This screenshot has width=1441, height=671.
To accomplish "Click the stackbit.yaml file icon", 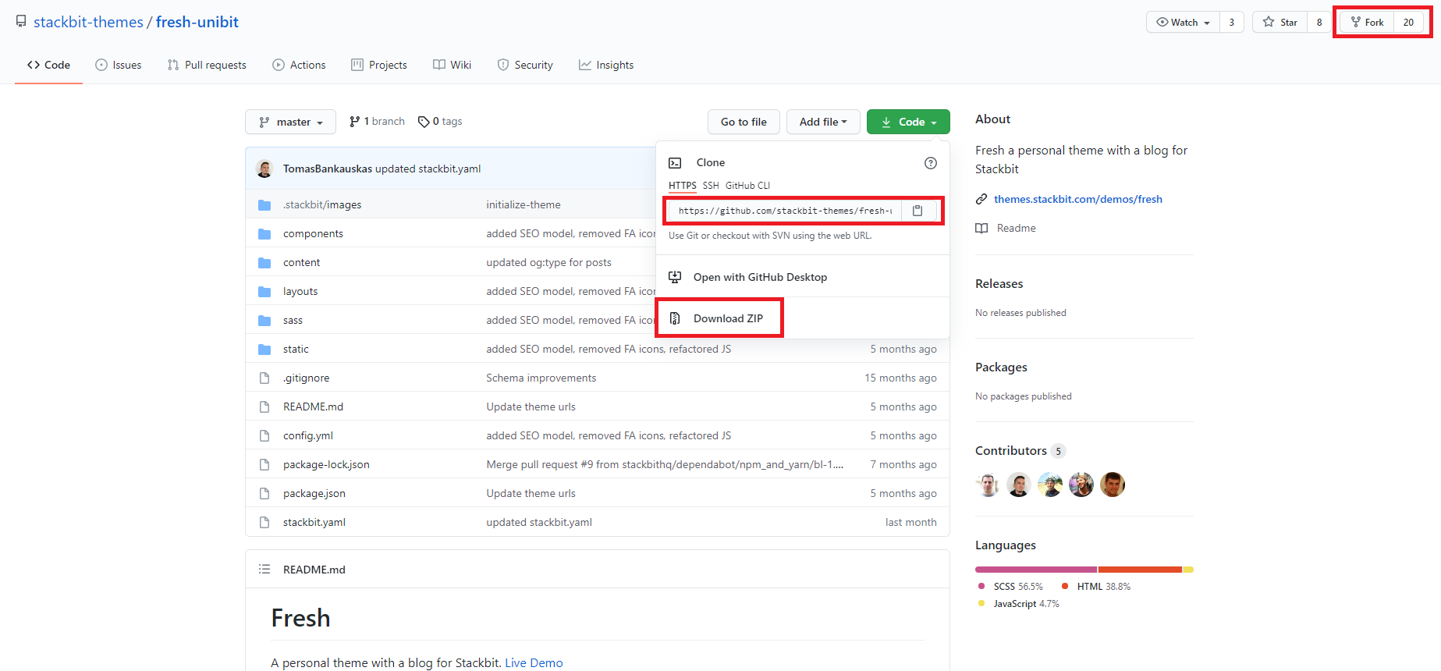I will click(264, 523).
